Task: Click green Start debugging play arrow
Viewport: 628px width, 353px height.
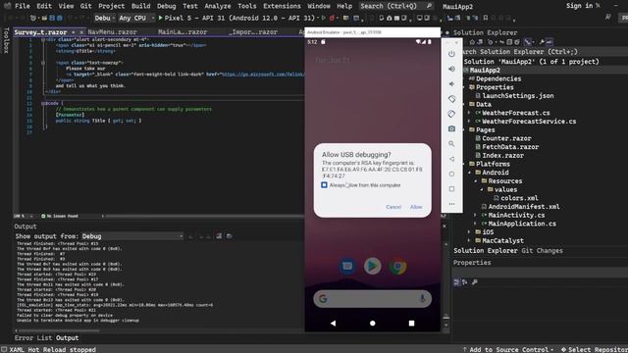Action: pyautogui.click(x=160, y=18)
